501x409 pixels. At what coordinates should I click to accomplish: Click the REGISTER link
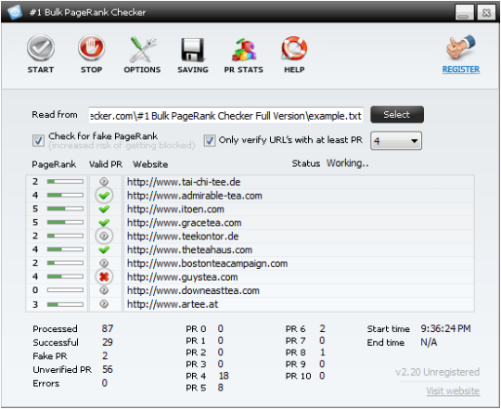[461, 70]
